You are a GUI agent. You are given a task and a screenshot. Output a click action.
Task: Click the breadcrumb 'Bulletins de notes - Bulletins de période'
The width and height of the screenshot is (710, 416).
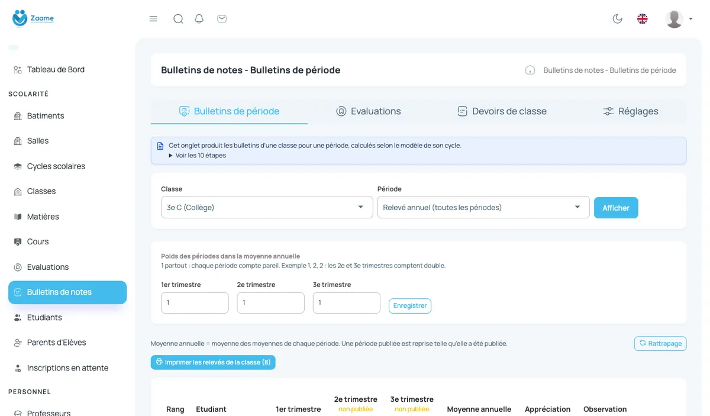[609, 70]
